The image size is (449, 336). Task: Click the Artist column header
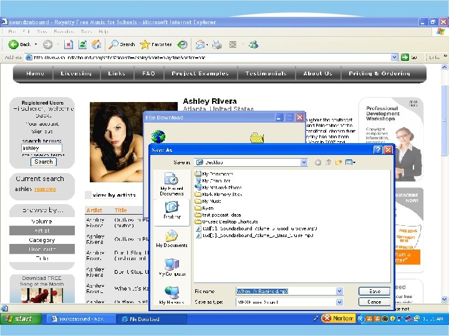click(94, 210)
